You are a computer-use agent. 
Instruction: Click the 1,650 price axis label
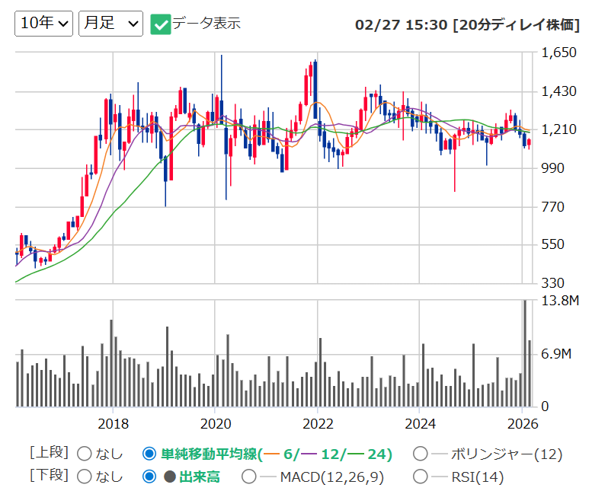(x=558, y=53)
